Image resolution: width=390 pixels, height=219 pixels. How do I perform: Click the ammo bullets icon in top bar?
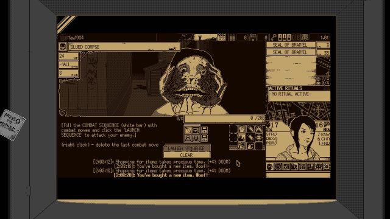232,38
